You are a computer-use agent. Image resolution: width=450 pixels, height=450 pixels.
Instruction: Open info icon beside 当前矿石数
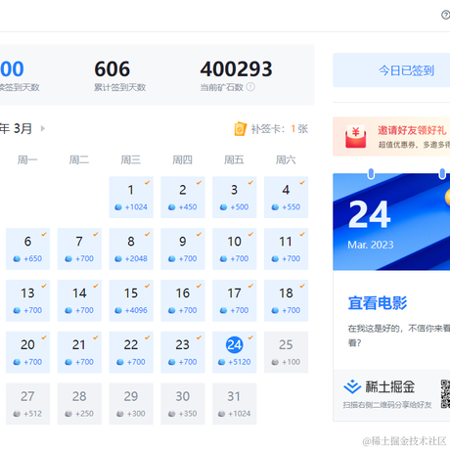coord(250,87)
